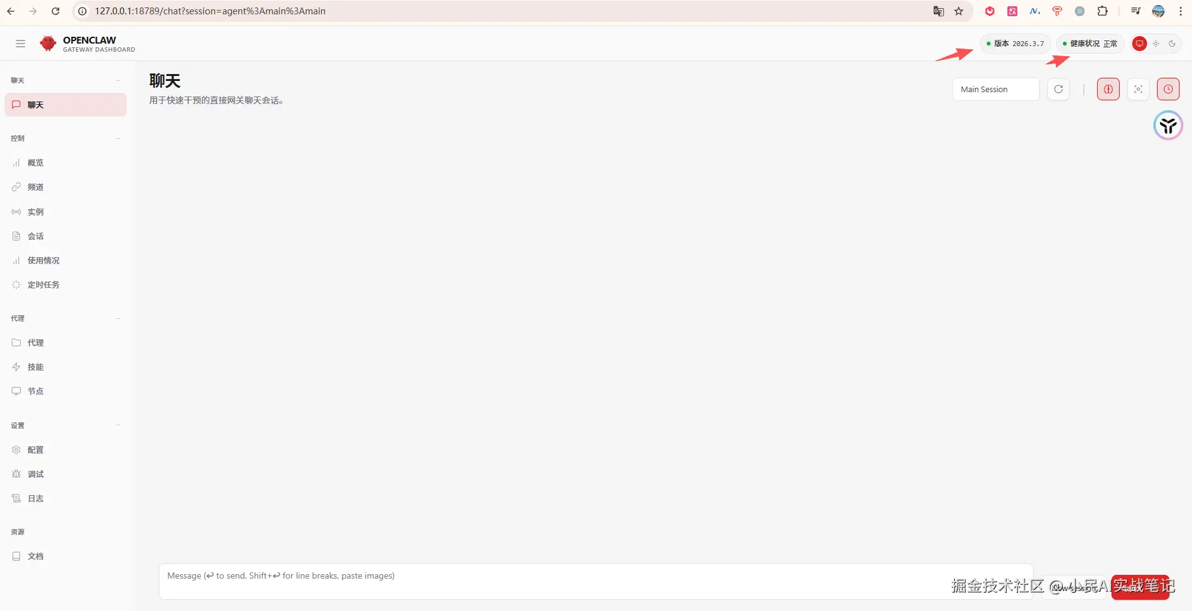Open the media control playlist icon

pyautogui.click(x=1136, y=11)
